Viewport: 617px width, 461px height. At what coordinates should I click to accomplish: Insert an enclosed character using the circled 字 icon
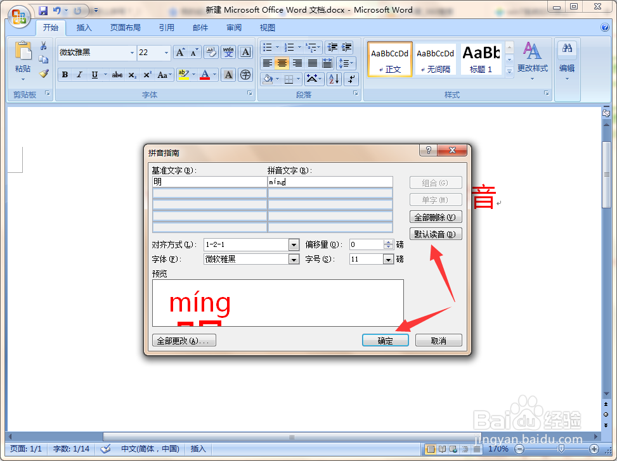[245, 75]
